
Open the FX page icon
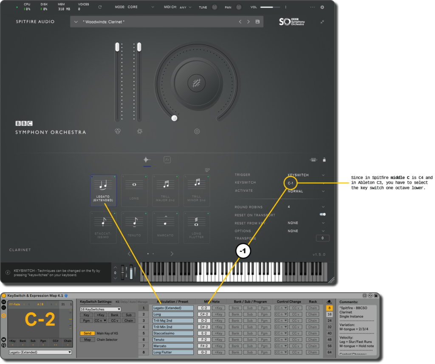coord(167,160)
